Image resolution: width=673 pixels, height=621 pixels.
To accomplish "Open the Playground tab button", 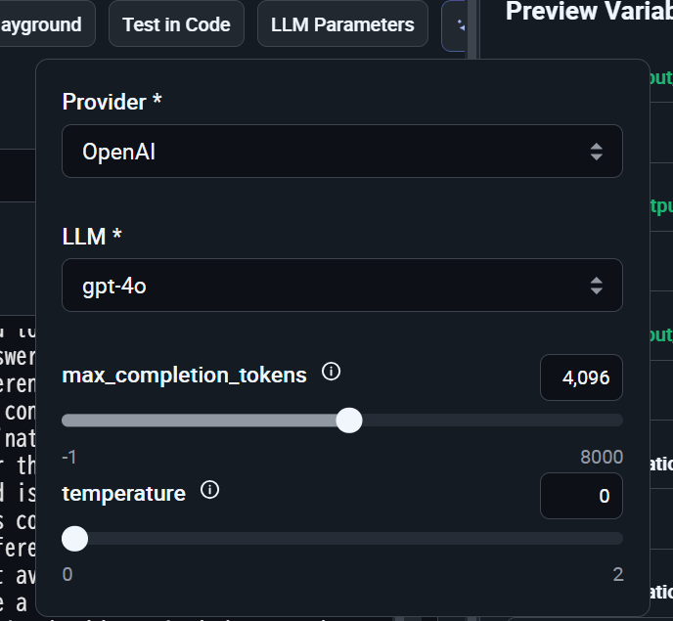I will tap(44, 24).
